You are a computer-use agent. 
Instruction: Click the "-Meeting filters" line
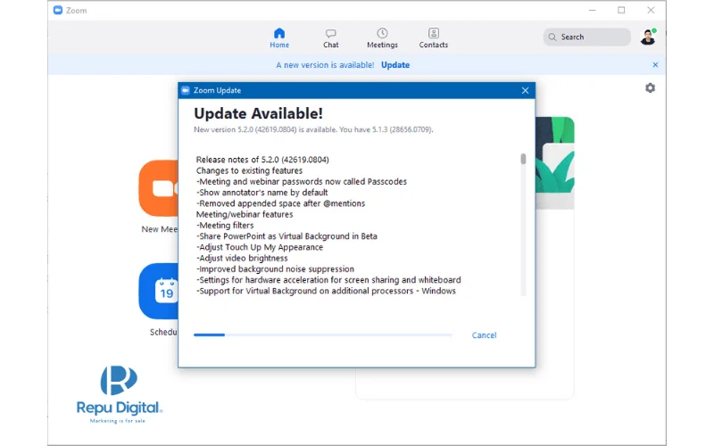tap(225, 226)
